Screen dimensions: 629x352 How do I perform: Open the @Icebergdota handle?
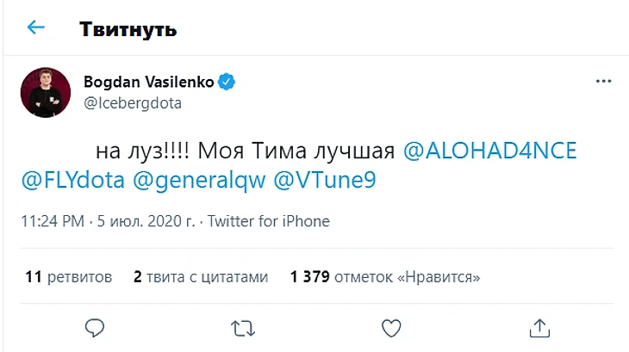point(132,103)
